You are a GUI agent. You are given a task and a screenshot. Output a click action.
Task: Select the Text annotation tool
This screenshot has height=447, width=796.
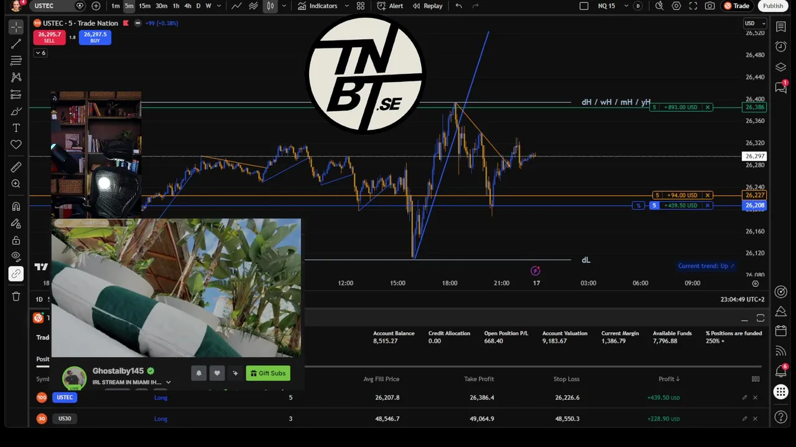click(x=16, y=128)
